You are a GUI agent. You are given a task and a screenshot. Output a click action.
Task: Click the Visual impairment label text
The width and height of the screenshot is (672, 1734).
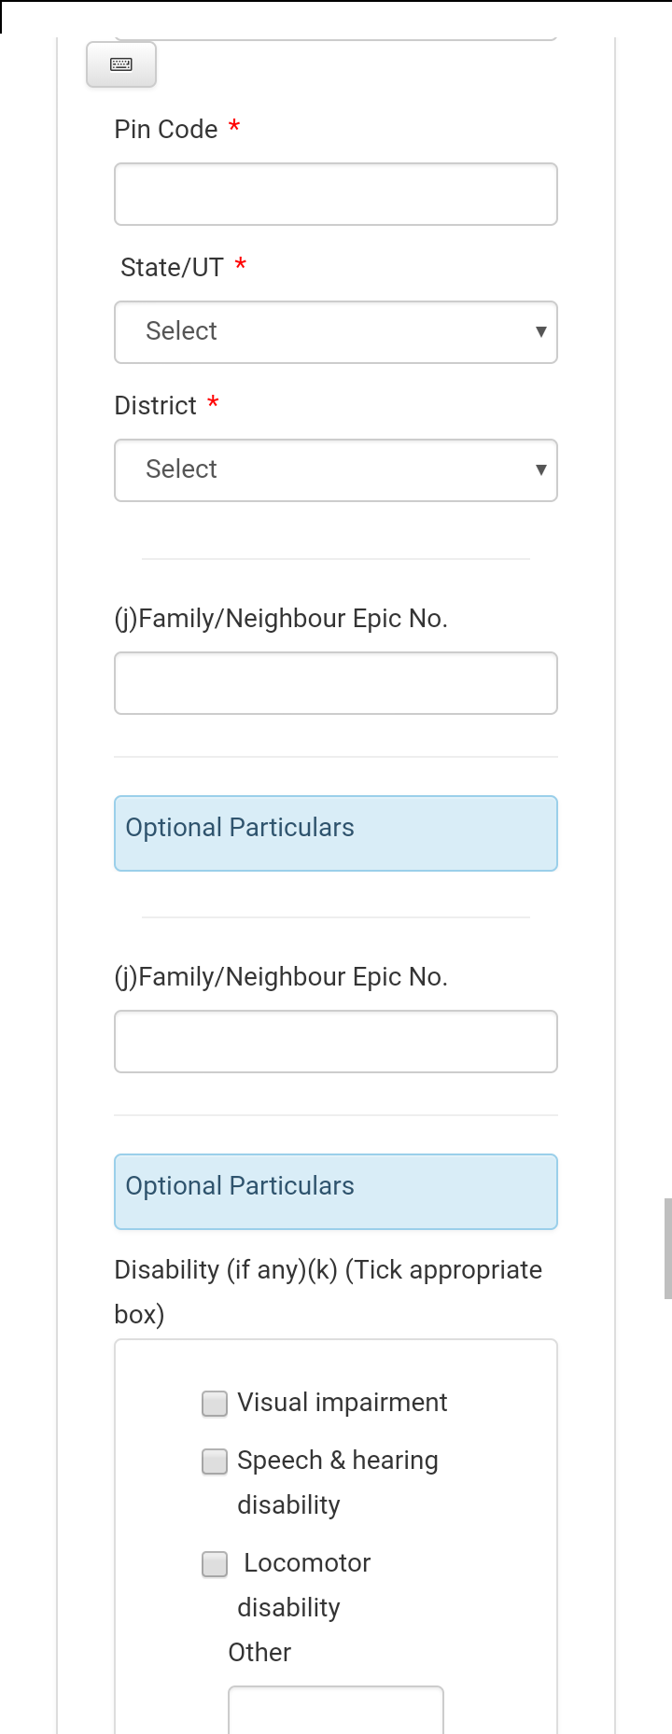point(342,1403)
